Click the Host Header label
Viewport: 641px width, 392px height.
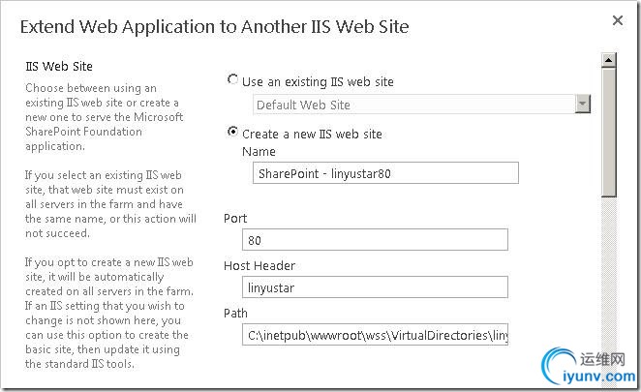click(259, 265)
